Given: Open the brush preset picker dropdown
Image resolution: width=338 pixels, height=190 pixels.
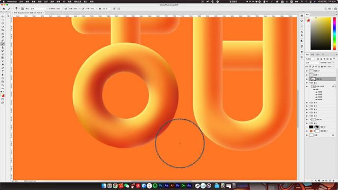Looking at the screenshot, I should click(x=17, y=8).
